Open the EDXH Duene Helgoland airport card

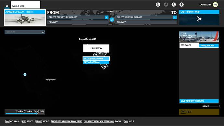tap(199, 37)
